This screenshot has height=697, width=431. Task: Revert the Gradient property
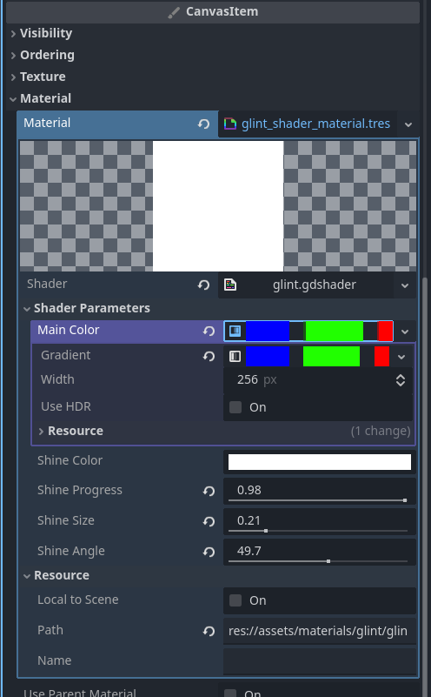pyautogui.click(x=209, y=357)
